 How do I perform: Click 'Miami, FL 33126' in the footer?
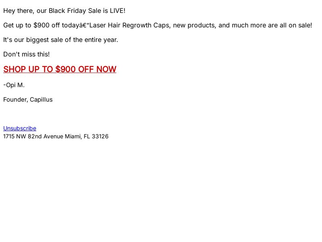[x=87, y=136]
